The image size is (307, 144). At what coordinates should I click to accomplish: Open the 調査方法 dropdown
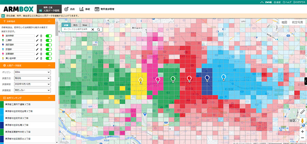[x=32, y=78]
